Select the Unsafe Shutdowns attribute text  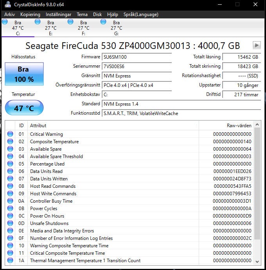pos(49,223)
